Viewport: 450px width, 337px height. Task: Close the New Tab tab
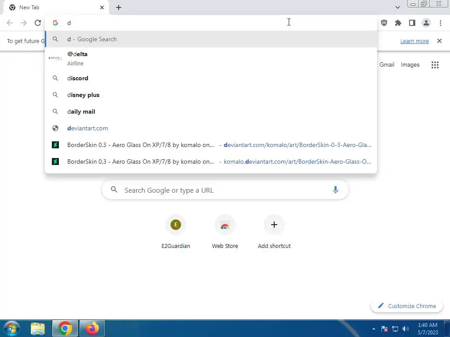102,7
